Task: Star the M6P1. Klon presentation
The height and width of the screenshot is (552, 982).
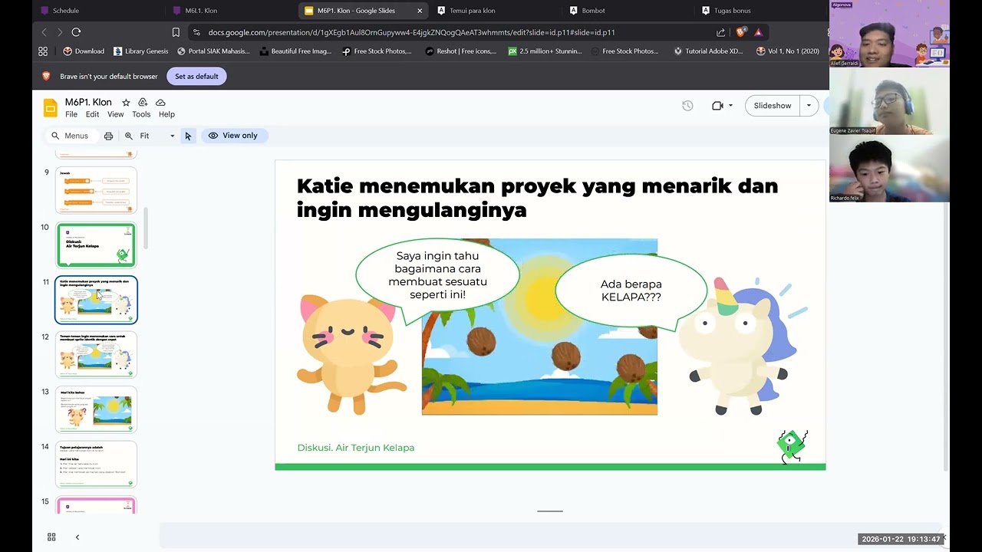Action: click(126, 102)
